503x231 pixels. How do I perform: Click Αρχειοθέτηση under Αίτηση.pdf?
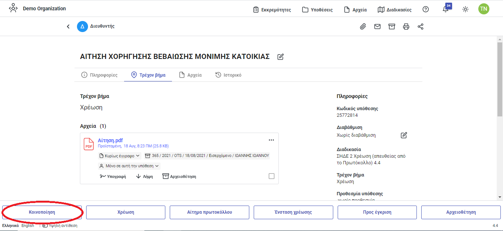[x=179, y=176]
